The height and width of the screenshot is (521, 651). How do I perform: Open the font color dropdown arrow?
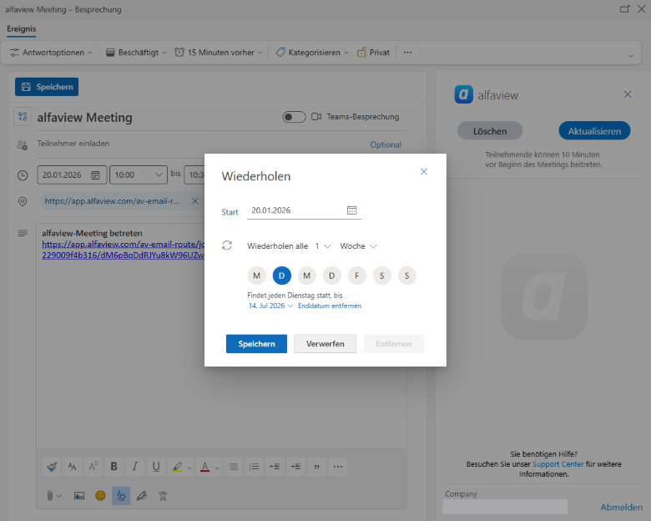pos(217,468)
